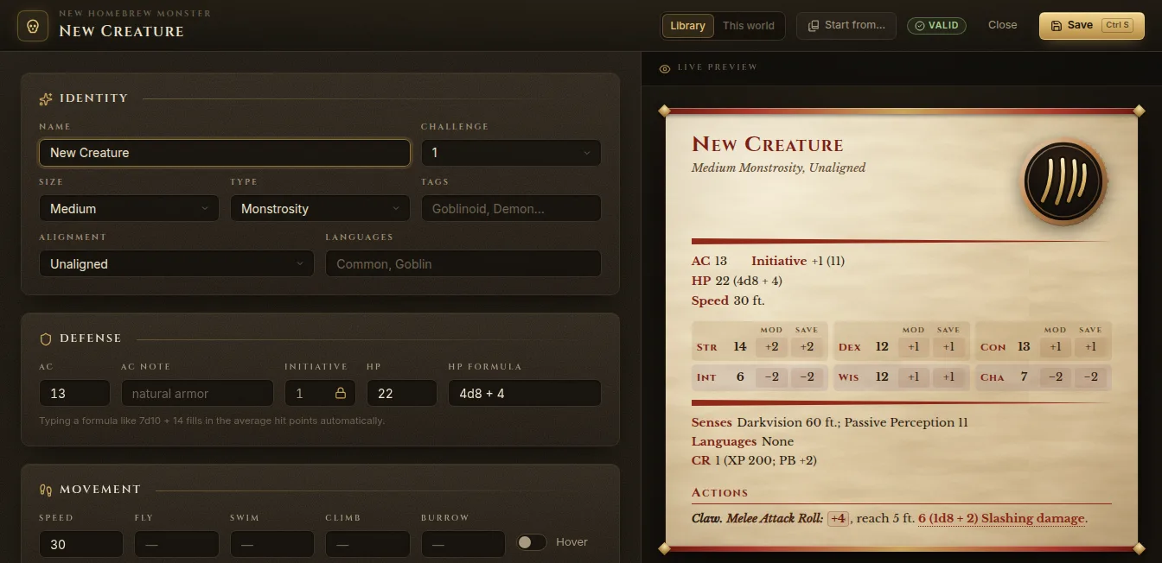Switch to the This world tab

pyautogui.click(x=749, y=26)
